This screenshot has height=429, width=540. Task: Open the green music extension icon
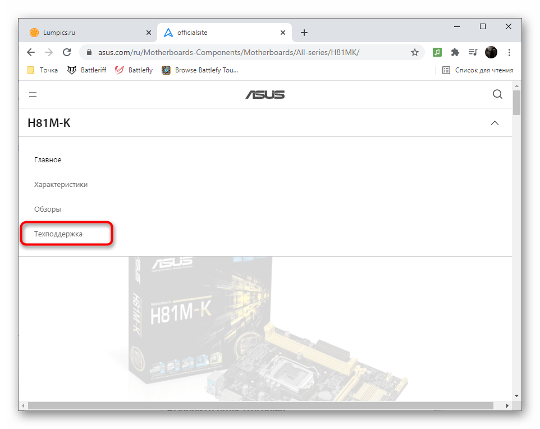437,52
